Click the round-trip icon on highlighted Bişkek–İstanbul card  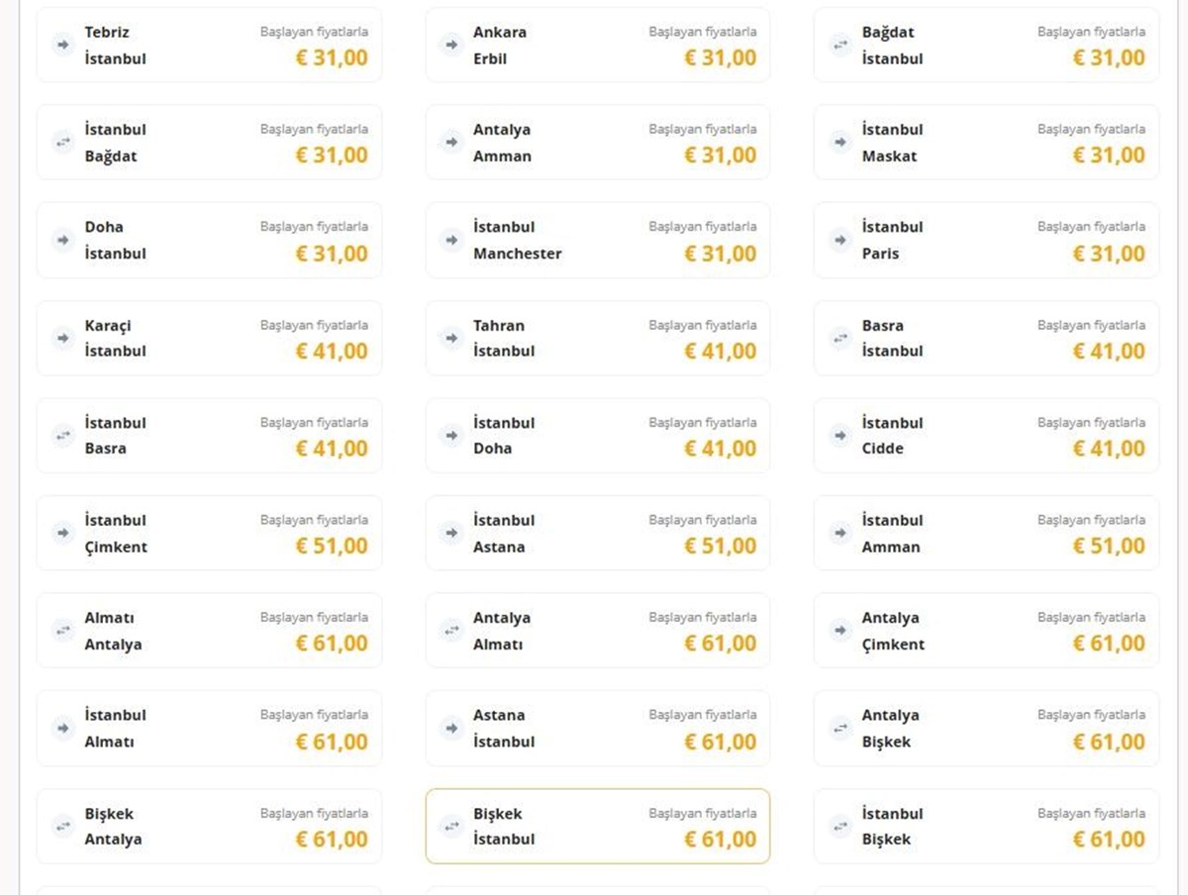pos(451,826)
